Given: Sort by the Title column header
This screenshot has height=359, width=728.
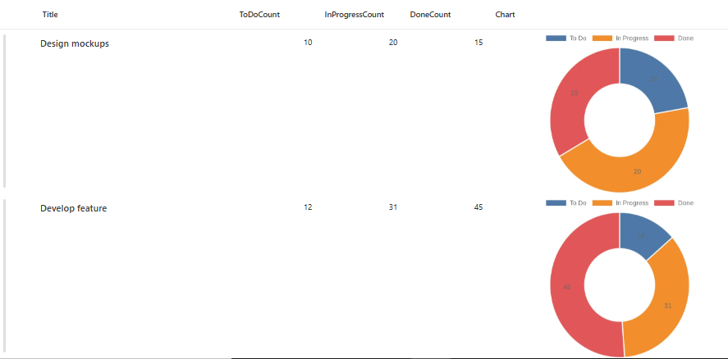Looking at the screenshot, I should pos(50,15).
